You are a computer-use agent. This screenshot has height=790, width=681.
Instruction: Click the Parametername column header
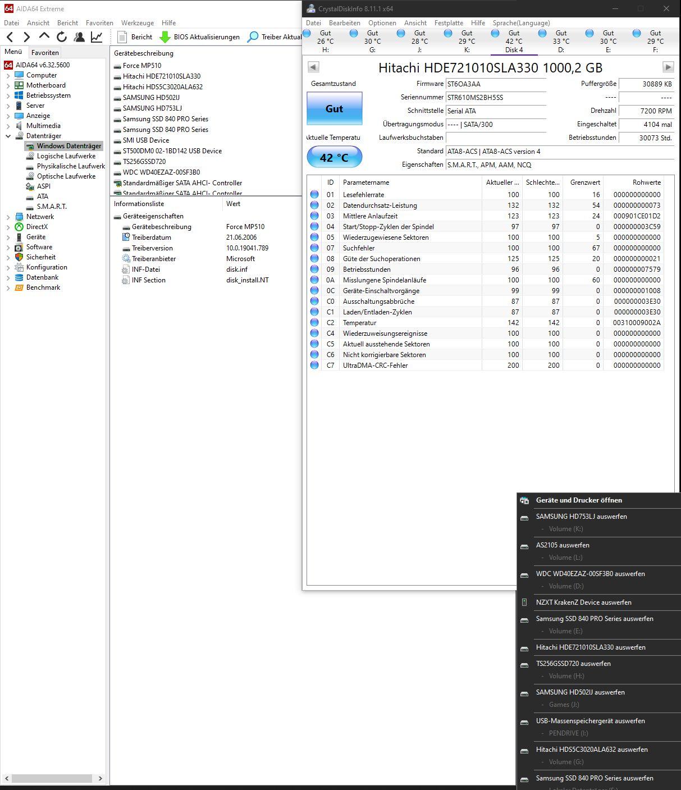click(x=410, y=182)
